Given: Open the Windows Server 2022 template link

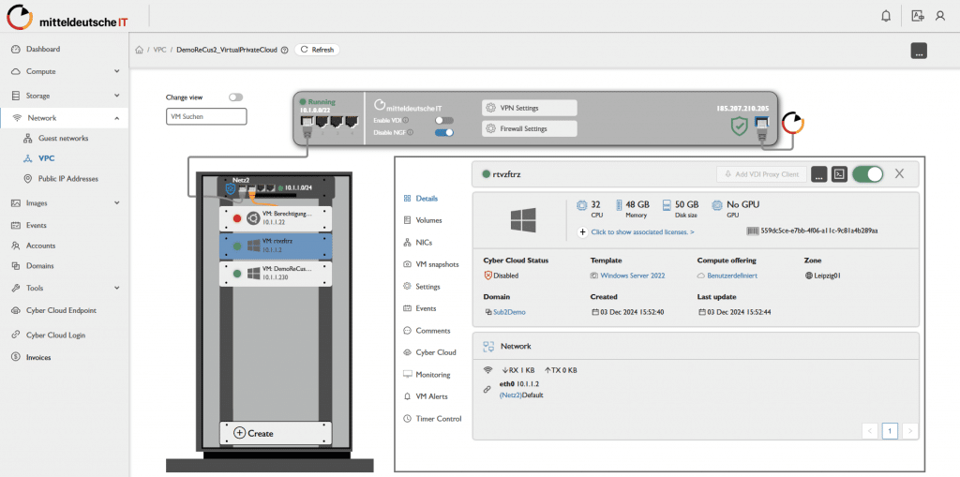Looking at the screenshot, I should pos(633,276).
